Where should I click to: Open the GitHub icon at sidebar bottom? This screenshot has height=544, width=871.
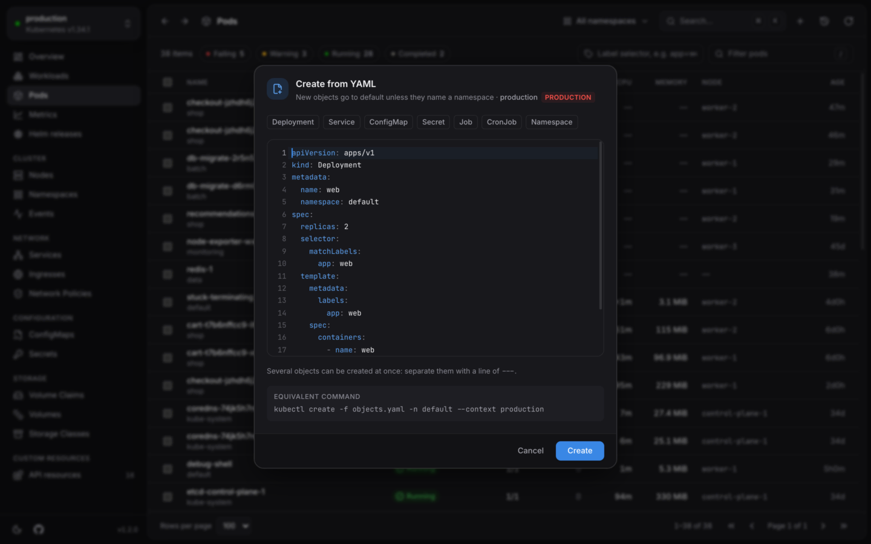point(39,529)
